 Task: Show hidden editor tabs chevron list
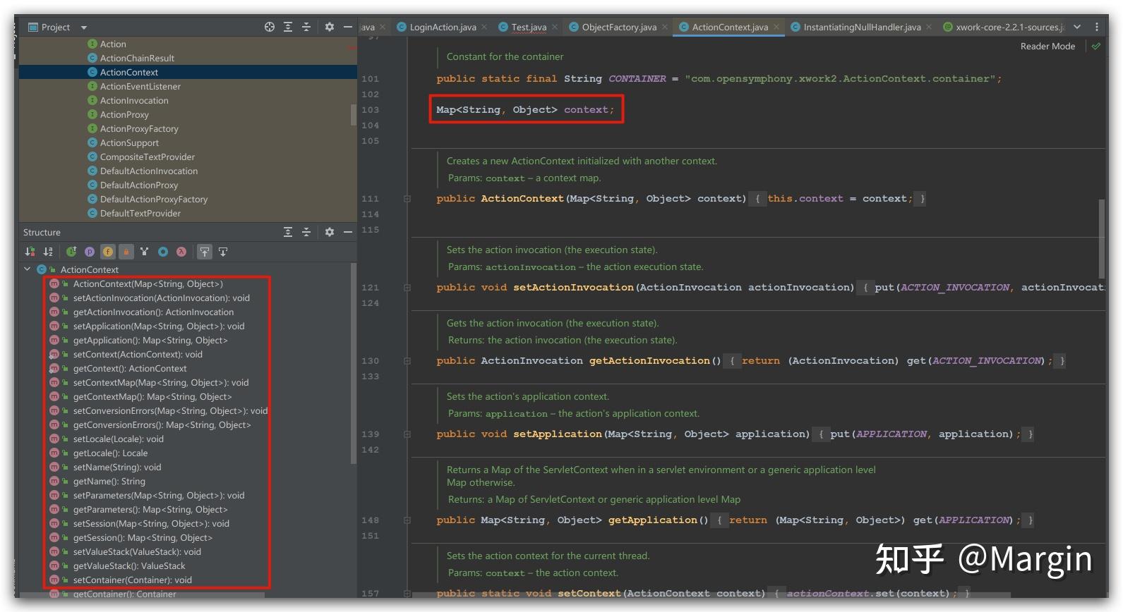pyautogui.click(x=1077, y=27)
